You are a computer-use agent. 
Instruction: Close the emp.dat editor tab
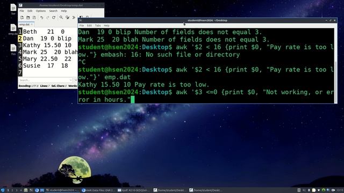(32, 24)
